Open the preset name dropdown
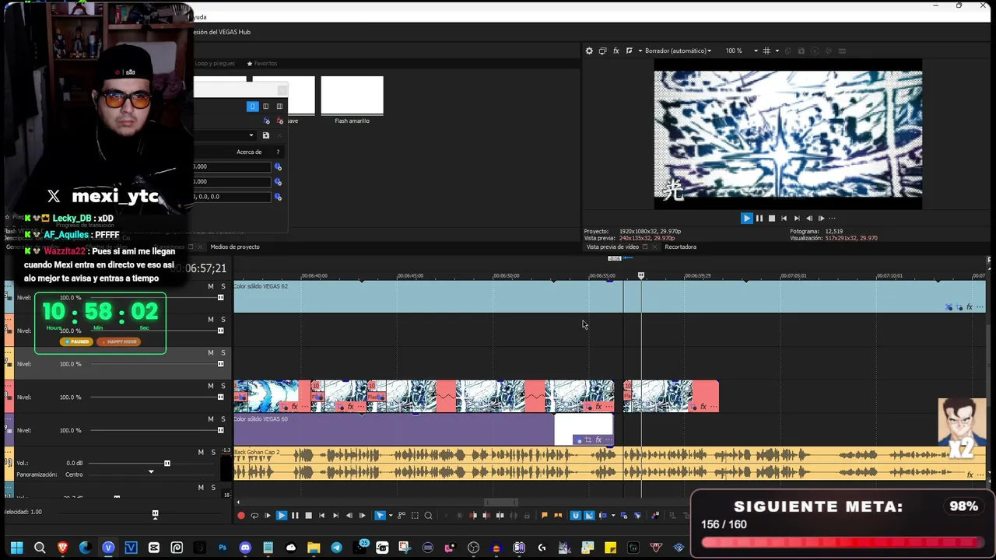996x560 pixels. [251, 135]
